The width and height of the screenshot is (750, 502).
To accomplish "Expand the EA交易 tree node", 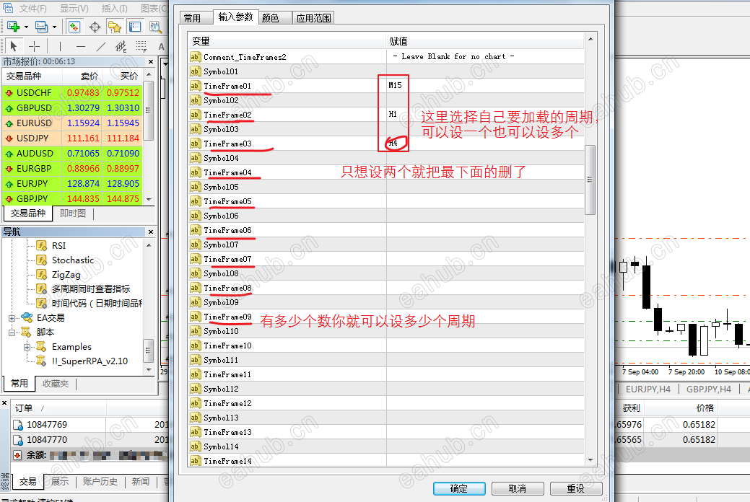I will click(x=12, y=318).
